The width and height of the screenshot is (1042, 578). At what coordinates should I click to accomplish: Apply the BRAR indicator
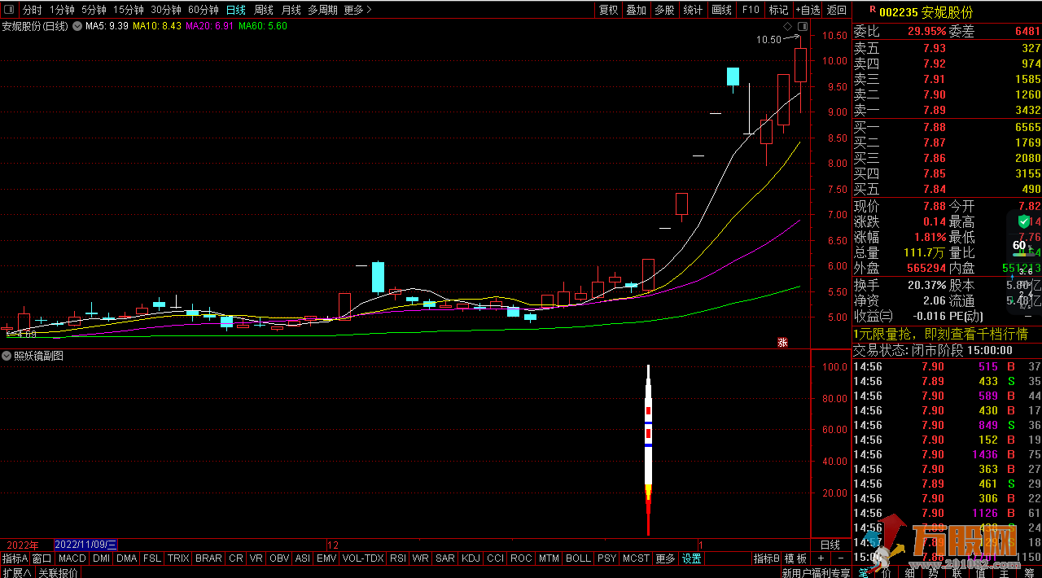pos(209,558)
